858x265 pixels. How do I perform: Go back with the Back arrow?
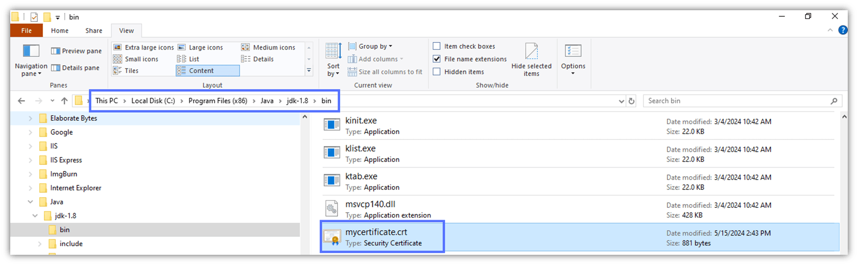coord(21,101)
